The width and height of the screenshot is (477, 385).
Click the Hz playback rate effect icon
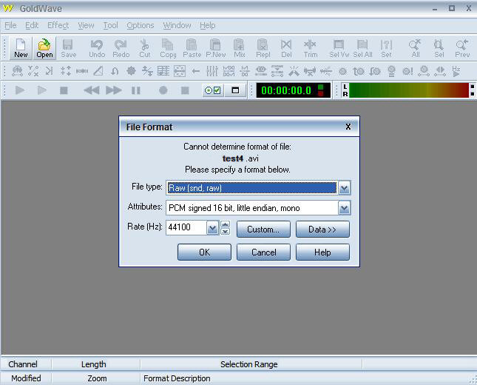tap(456, 71)
